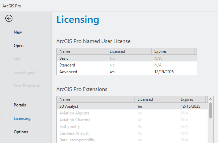Select the Basic license row
This screenshot has width=218, height=143.
127,58
